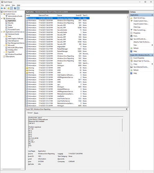The height and width of the screenshot is (173, 154).
Task: Click the Copy icon in the event actions
Action: 132,64
